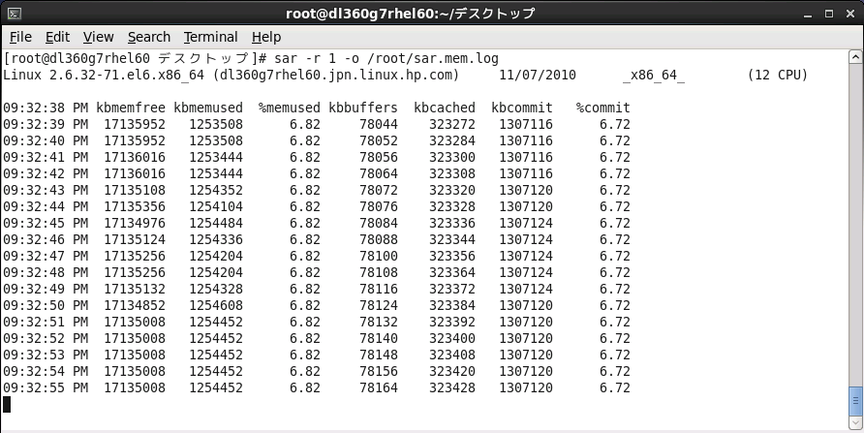864x433 pixels.
Task: Click kbmemused value 1254608
Action: point(216,305)
